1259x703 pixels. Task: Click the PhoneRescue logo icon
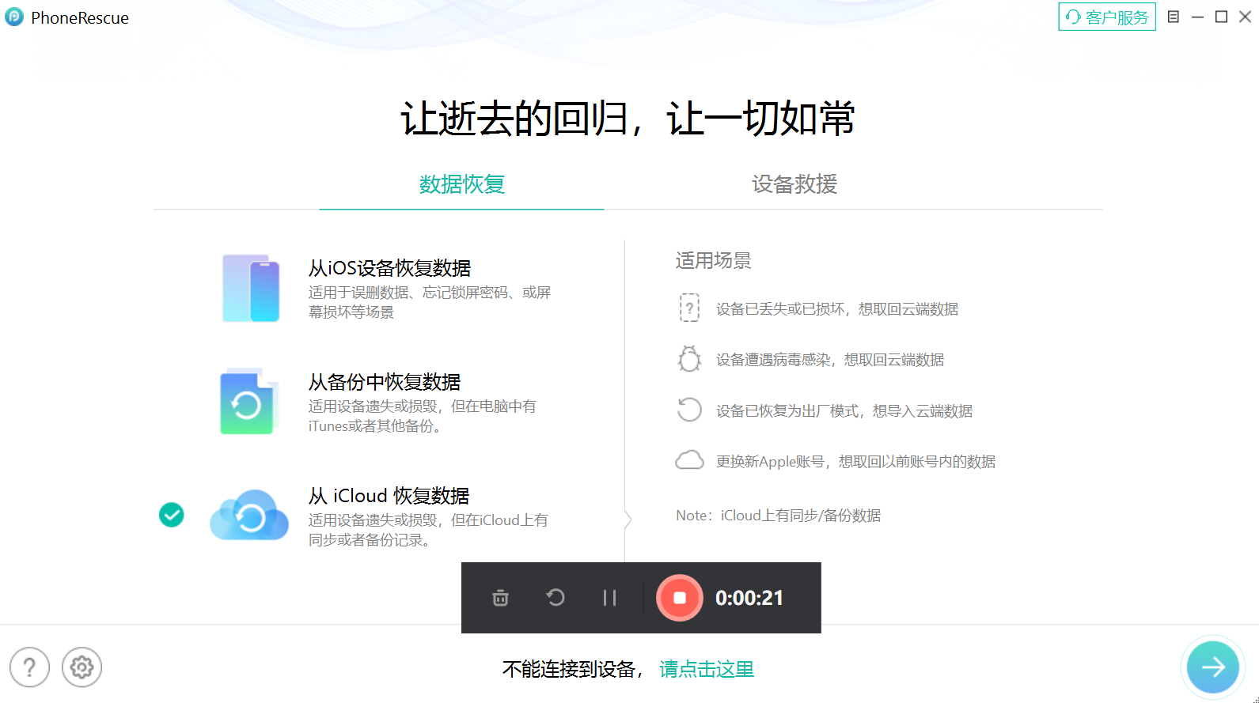(14, 17)
